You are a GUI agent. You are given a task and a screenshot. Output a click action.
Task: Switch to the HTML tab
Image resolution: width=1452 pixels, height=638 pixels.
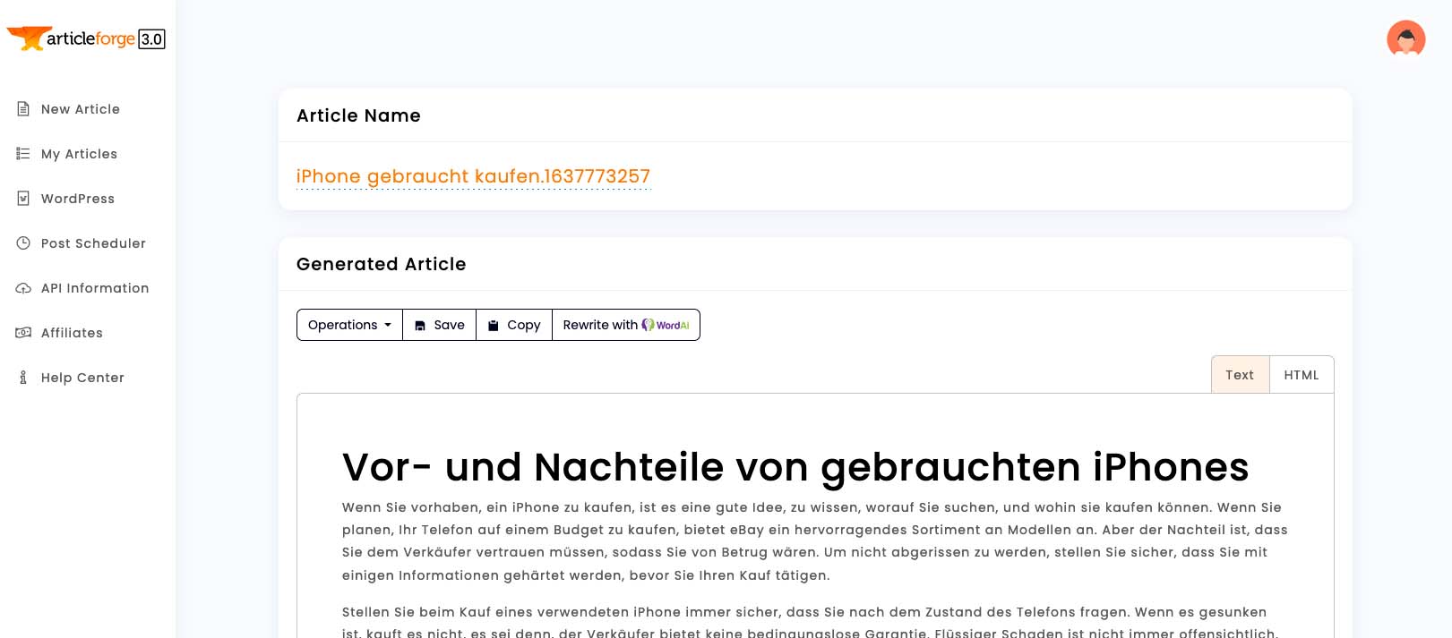point(1301,375)
